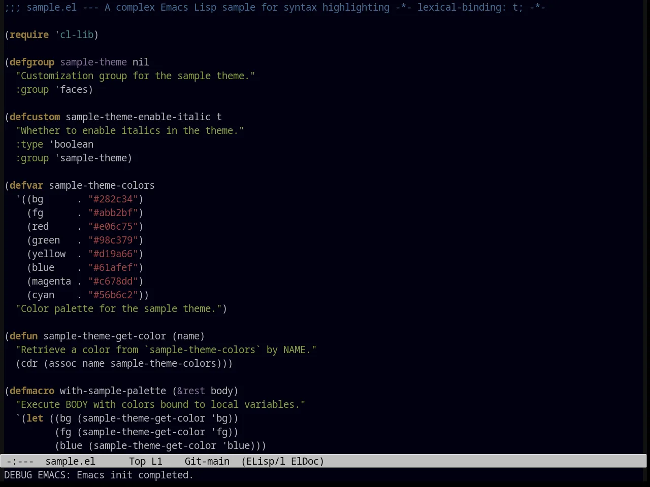This screenshot has width=650, height=487.
Task: Click the docstring "Customization group for the sample theme."
Action: point(135,76)
